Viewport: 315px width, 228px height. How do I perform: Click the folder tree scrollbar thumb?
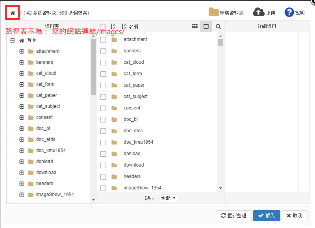[93, 67]
